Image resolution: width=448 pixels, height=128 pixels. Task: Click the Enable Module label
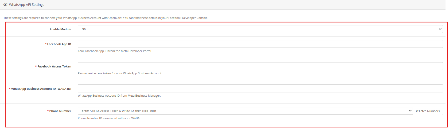tap(60, 29)
